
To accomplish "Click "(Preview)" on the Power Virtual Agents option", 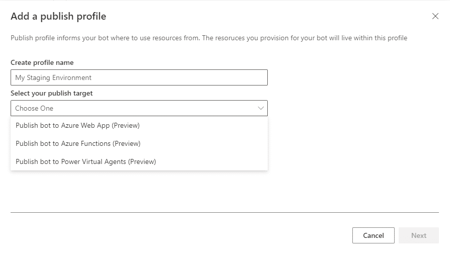I will tap(142, 162).
